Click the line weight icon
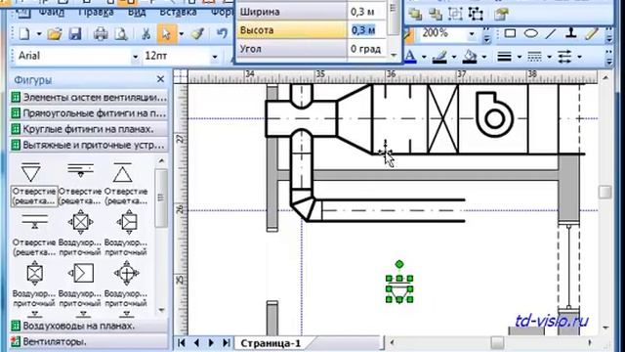 pyautogui.click(x=505, y=57)
